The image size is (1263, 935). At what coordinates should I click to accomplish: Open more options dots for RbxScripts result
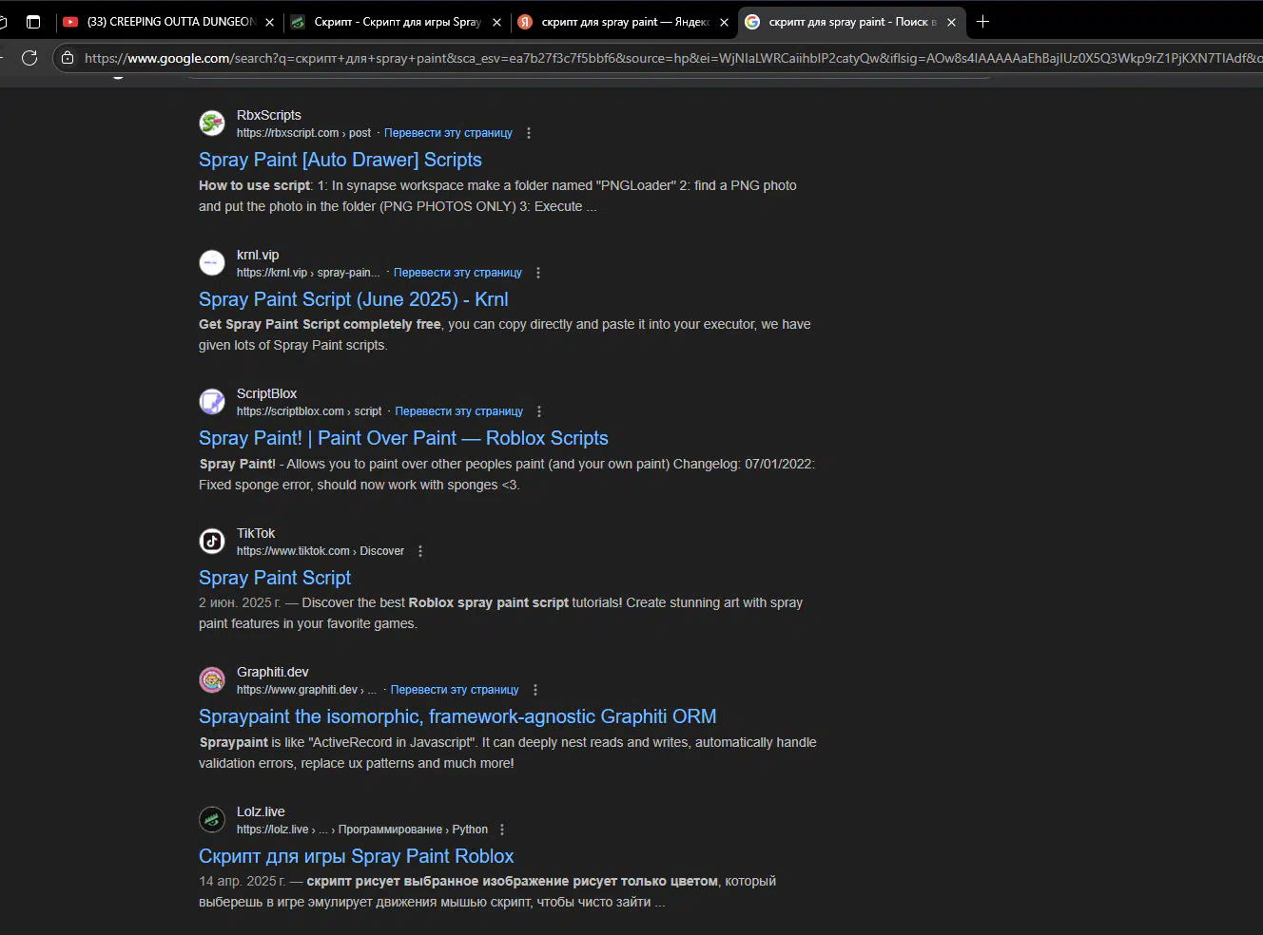coord(529,133)
